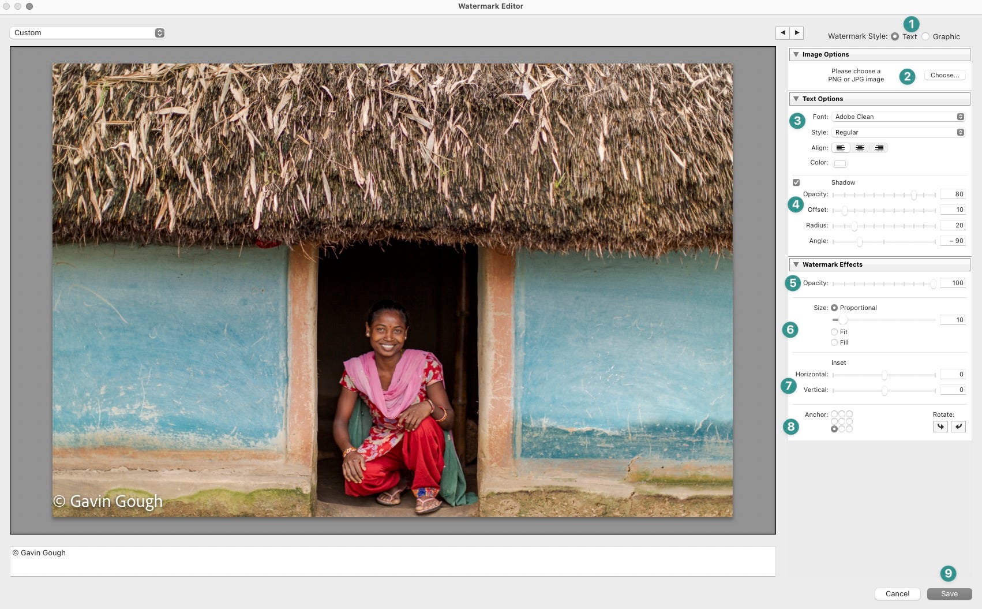The height and width of the screenshot is (609, 982).
Task: Click the Watermark Opacity value field 100
Action: [x=953, y=283]
